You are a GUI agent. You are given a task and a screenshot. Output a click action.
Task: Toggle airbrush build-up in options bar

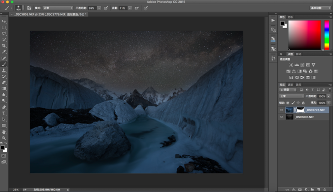[x=137, y=8]
